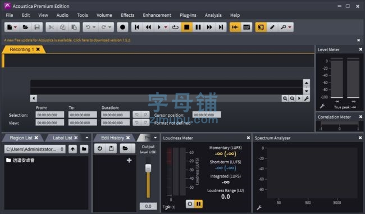
Task: Select the selection tool
Action: tap(261, 28)
